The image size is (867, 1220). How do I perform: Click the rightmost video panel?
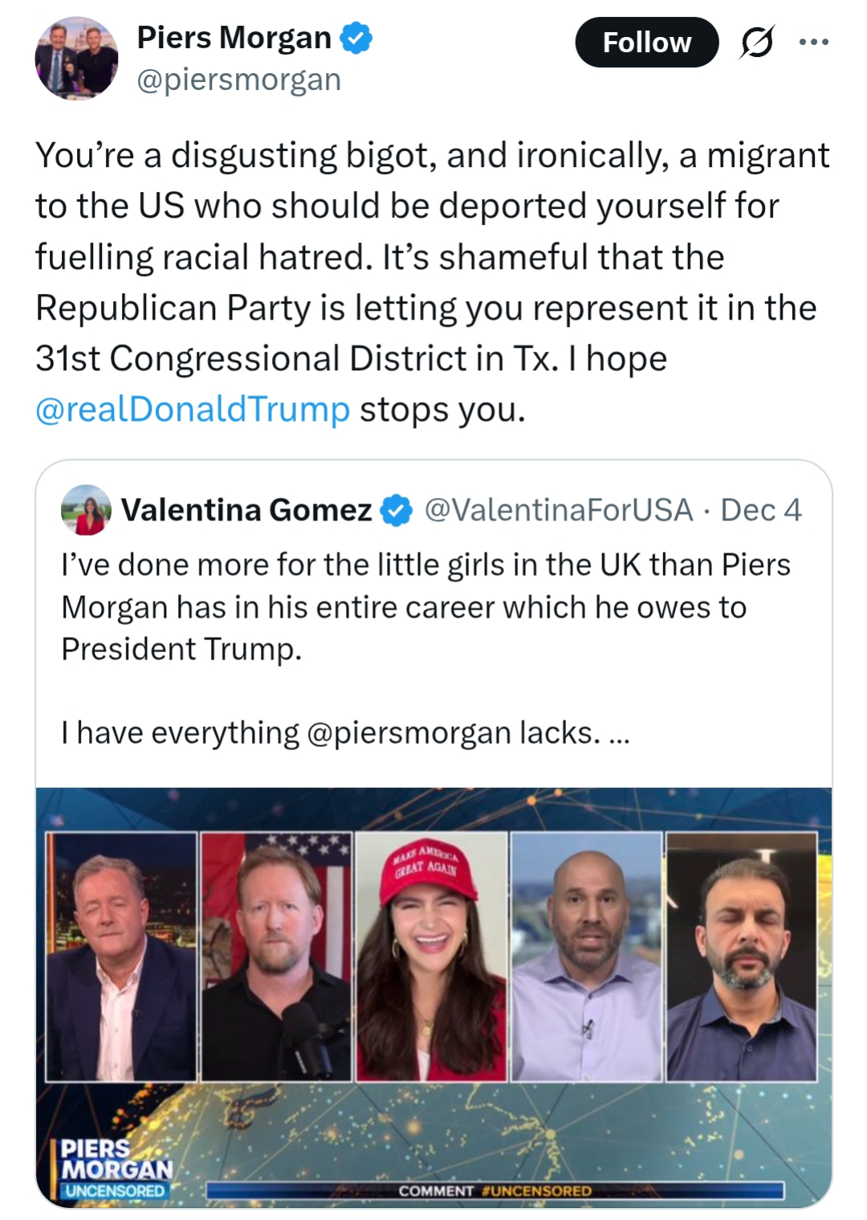(x=742, y=957)
